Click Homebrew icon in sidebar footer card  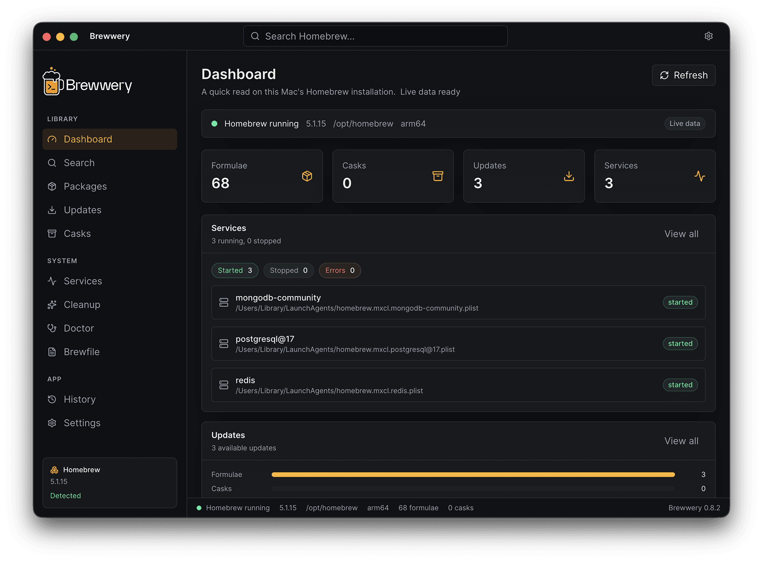[x=54, y=470]
